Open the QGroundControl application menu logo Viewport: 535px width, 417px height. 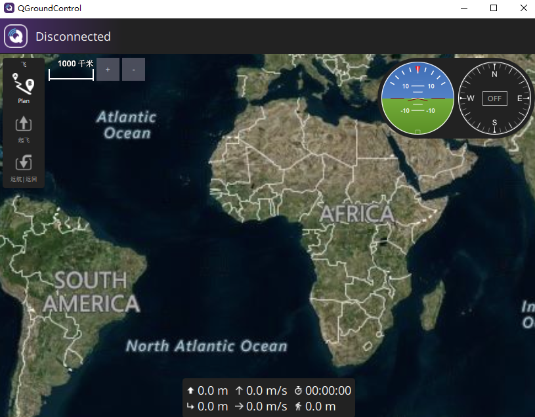tap(16, 36)
